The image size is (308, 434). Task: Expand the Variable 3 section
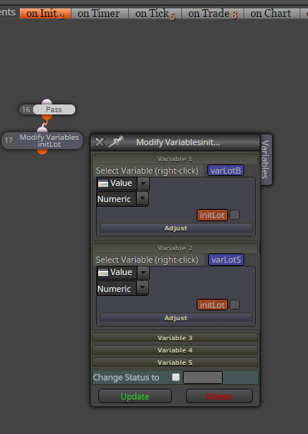coord(175,338)
